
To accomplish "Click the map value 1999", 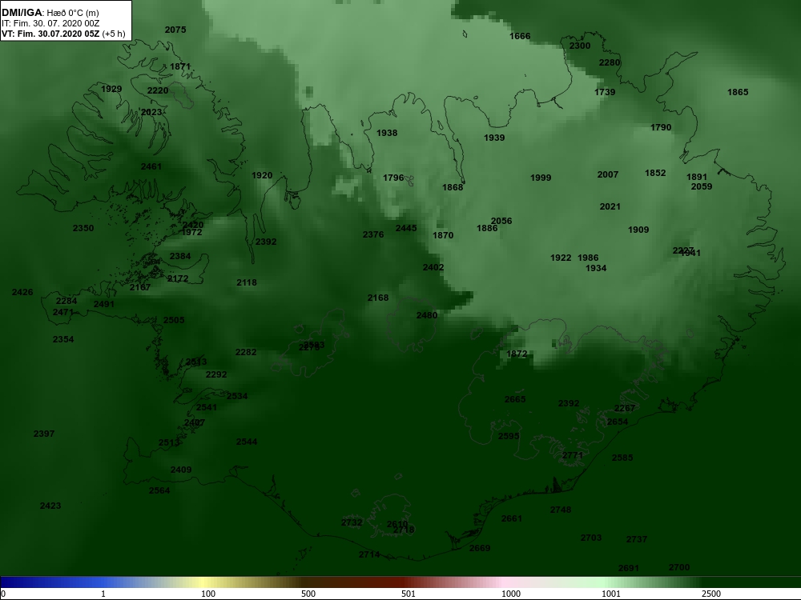I will (x=541, y=178).
